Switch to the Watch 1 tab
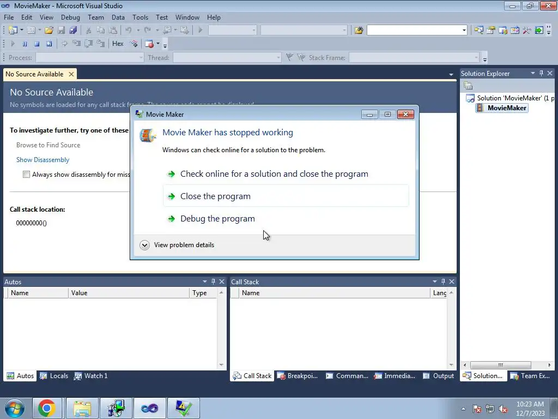The height and width of the screenshot is (419, 558). tap(91, 376)
